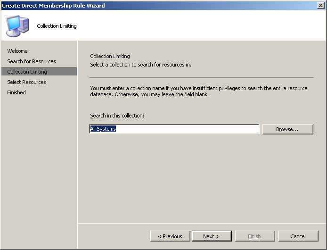Select highlighted Collection Limiting sidebar step
This screenshot has height=250, width=327.
[x=39, y=71]
